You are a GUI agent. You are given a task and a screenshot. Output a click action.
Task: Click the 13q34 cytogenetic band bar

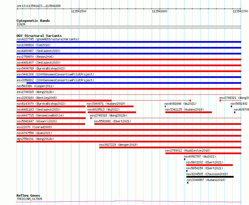click(x=129, y=27)
